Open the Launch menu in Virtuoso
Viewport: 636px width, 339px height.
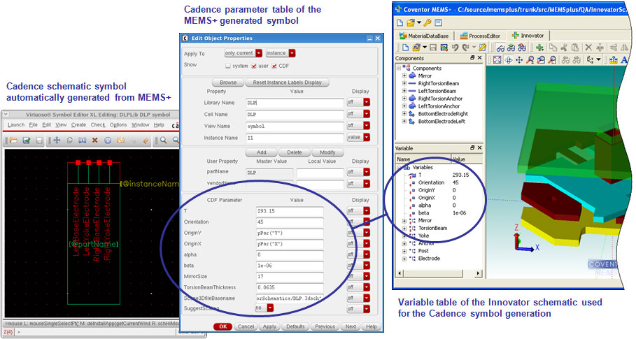(16, 124)
